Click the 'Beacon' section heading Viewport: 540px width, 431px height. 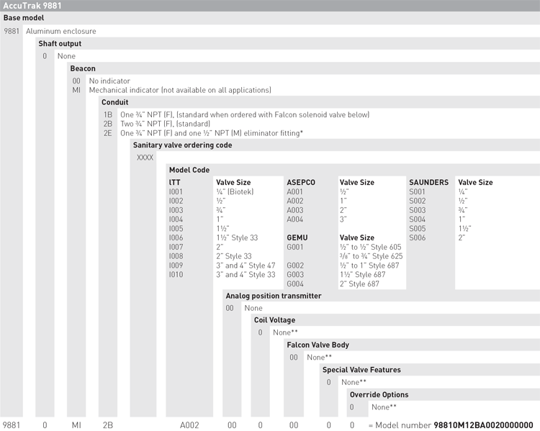pos(83,68)
